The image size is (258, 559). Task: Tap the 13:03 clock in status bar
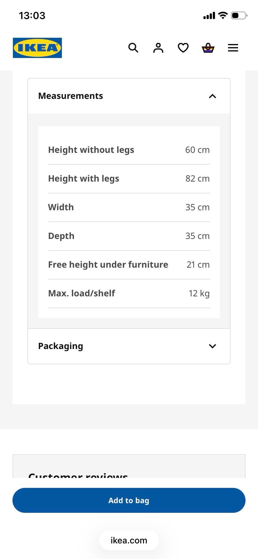coord(32,16)
